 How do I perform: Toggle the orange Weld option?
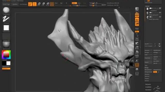155,72
